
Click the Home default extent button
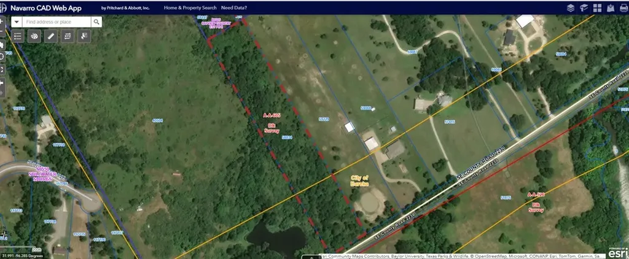(x=2, y=45)
